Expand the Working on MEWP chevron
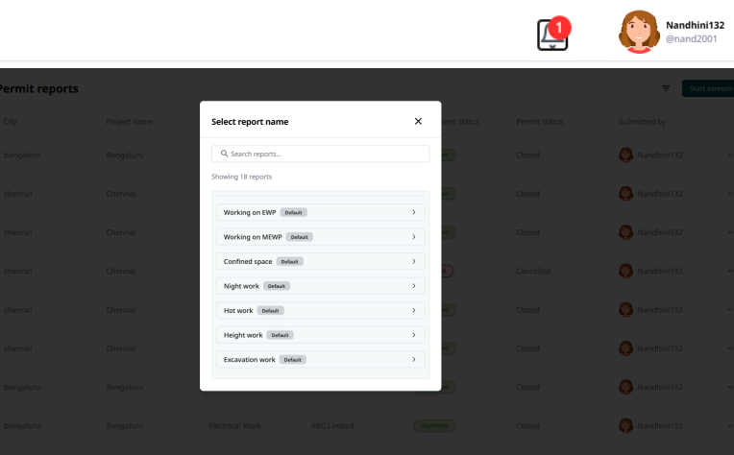The height and width of the screenshot is (455, 734). 413,236
